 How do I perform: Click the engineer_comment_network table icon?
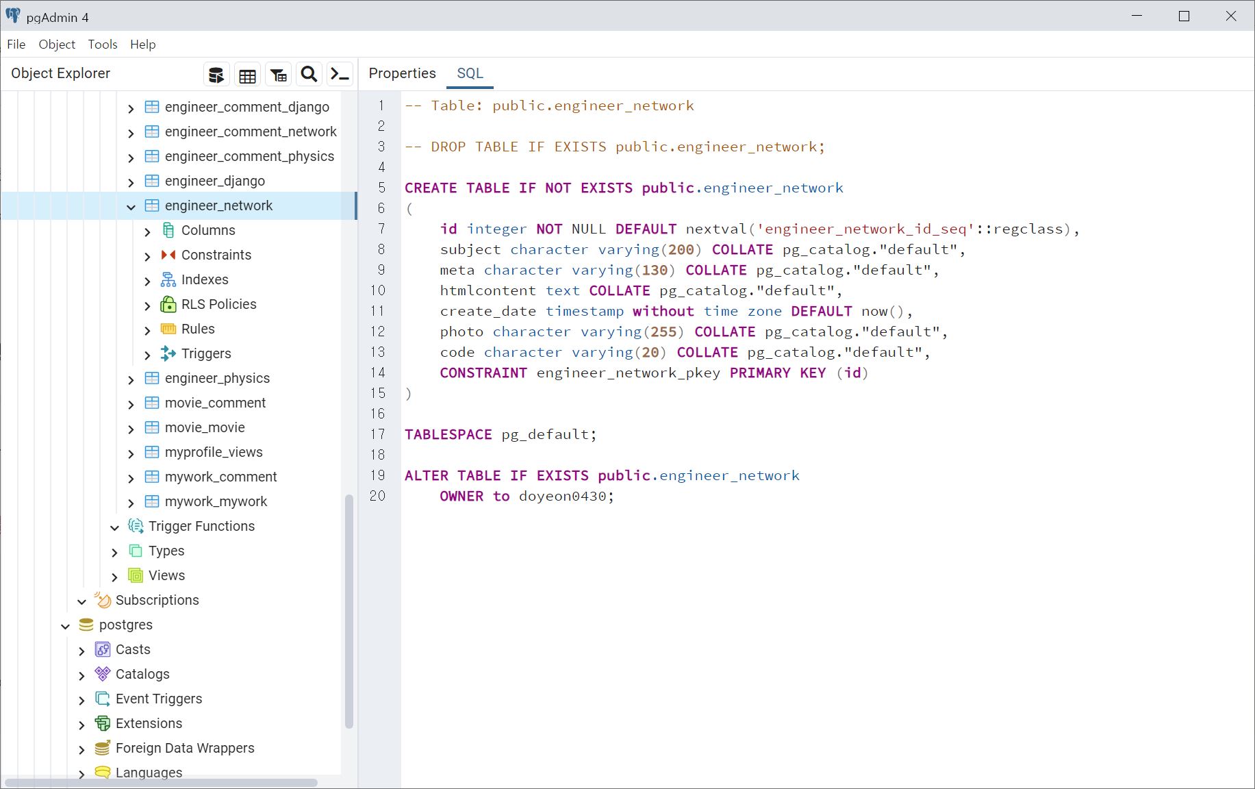152,131
